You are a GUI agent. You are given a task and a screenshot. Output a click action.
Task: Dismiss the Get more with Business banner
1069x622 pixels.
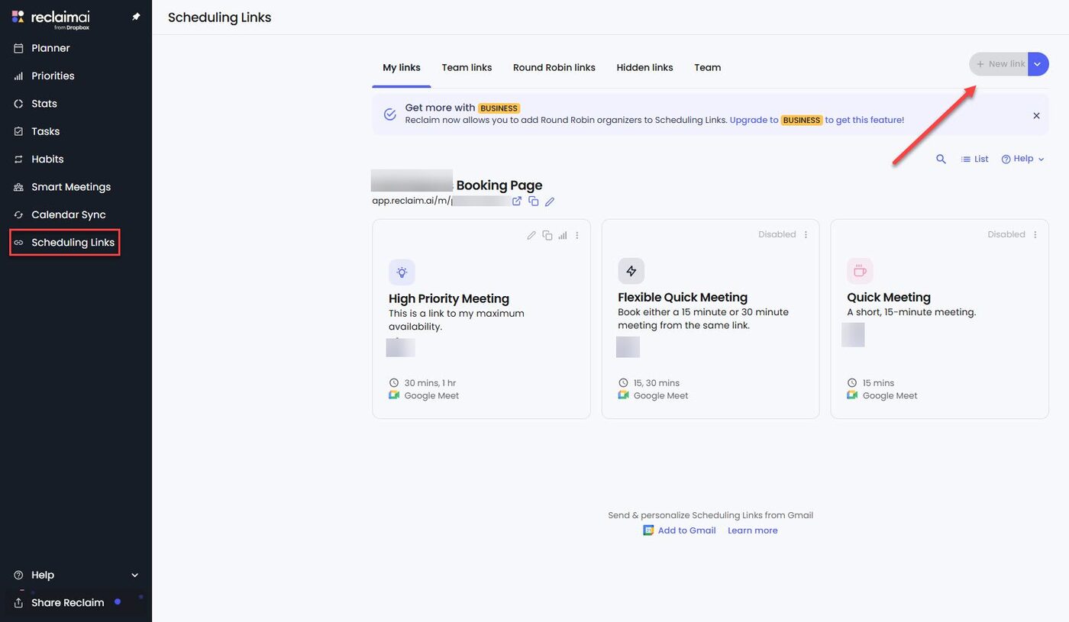[1036, 115]
